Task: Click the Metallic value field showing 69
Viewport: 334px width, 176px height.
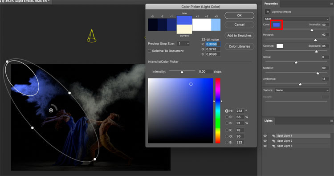Action: pos(325,68)
